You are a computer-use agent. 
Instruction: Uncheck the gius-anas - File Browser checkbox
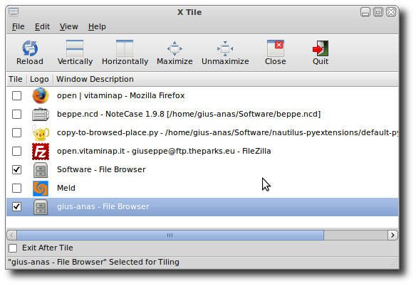16,207
